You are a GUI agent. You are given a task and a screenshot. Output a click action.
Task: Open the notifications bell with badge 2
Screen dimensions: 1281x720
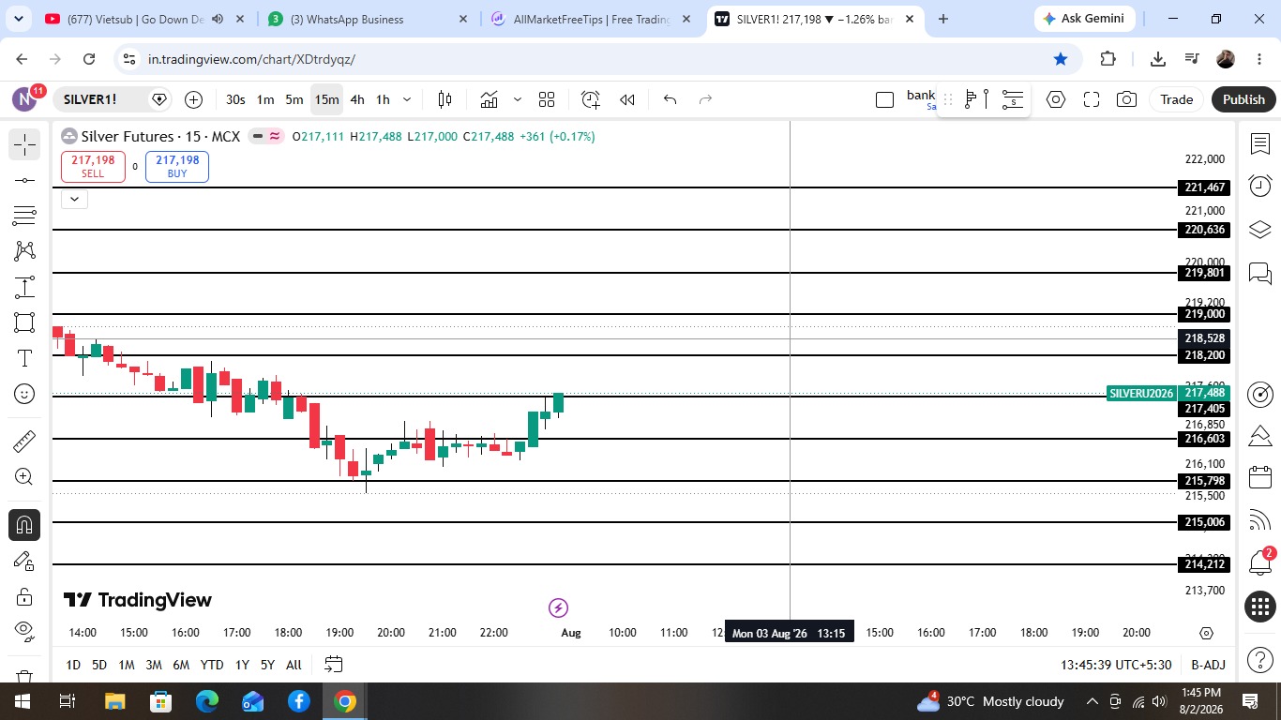1260,562
